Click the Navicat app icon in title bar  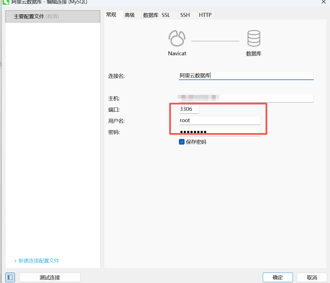point(6,2)
